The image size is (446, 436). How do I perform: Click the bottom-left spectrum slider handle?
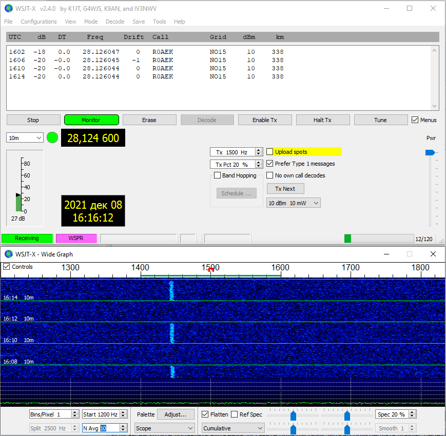click(293, 429)
